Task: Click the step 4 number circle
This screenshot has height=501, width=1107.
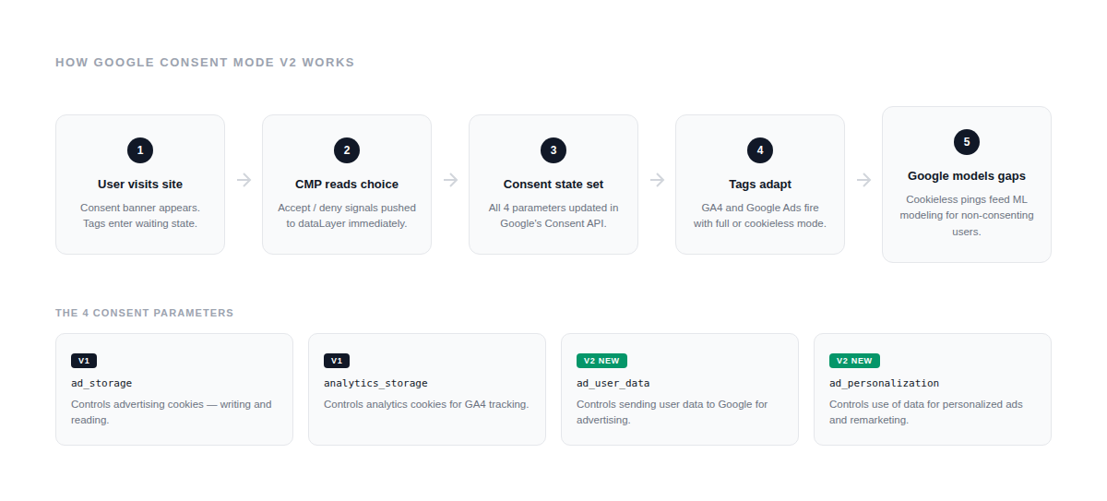Action: pos(760,150)
